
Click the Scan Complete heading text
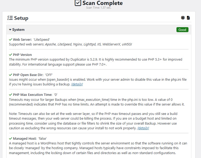[102, 3]
